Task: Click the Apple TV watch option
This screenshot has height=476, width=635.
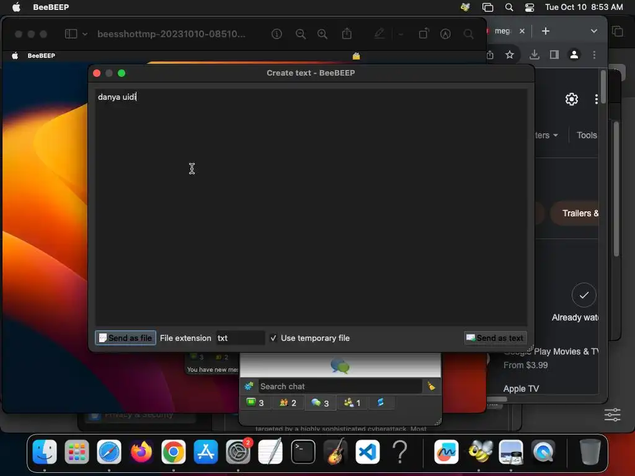Action: (x=521, y=389)
